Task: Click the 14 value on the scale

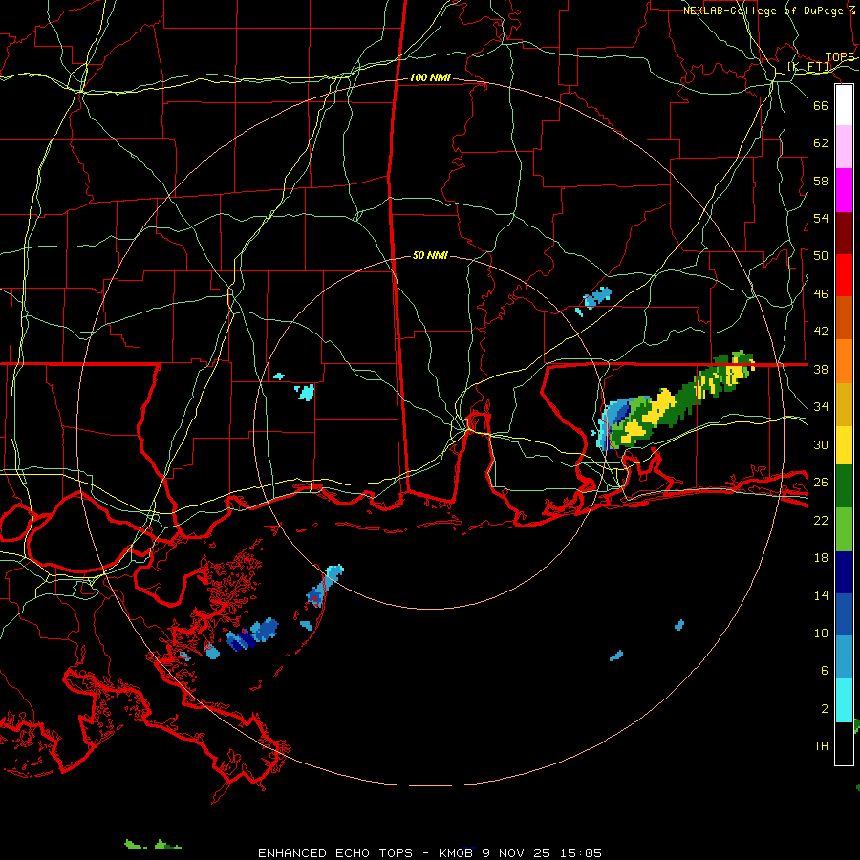Action: tap(821, 595)
